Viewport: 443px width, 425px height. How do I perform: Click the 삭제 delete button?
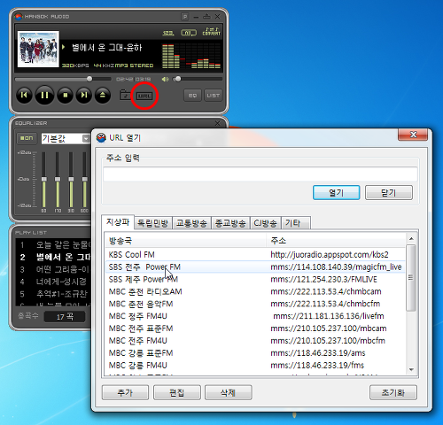[x=229, y=392]
